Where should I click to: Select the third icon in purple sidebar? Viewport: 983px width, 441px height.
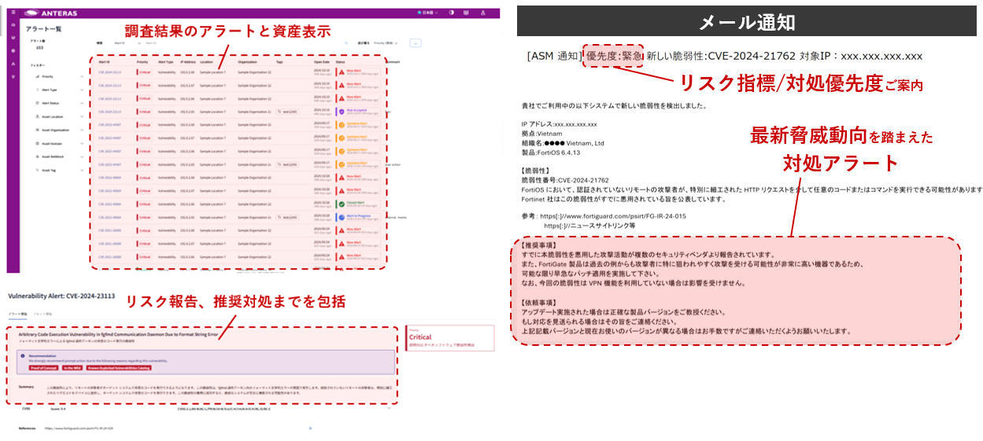click(14, 50)
